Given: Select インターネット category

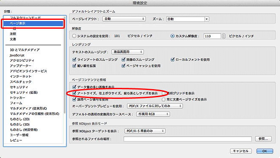Looking at the screenshot, I should (x=20, y=76).
